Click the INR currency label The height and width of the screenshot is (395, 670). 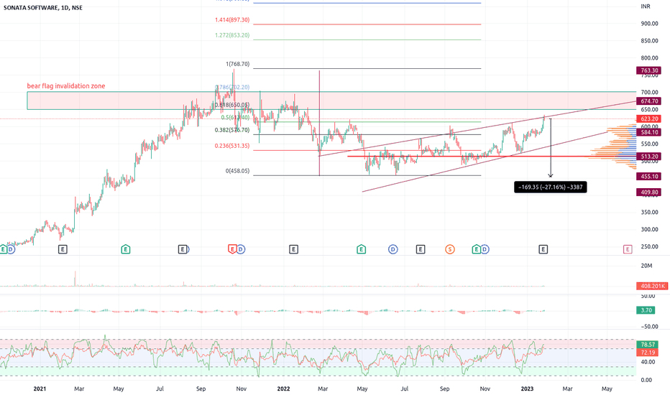[x=646, y=6]
